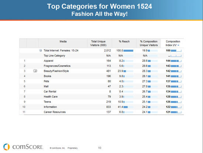This screenshot has width=203, height=153.
Task: Click the index bar for Apparel
Action: [x=176, y=61]
